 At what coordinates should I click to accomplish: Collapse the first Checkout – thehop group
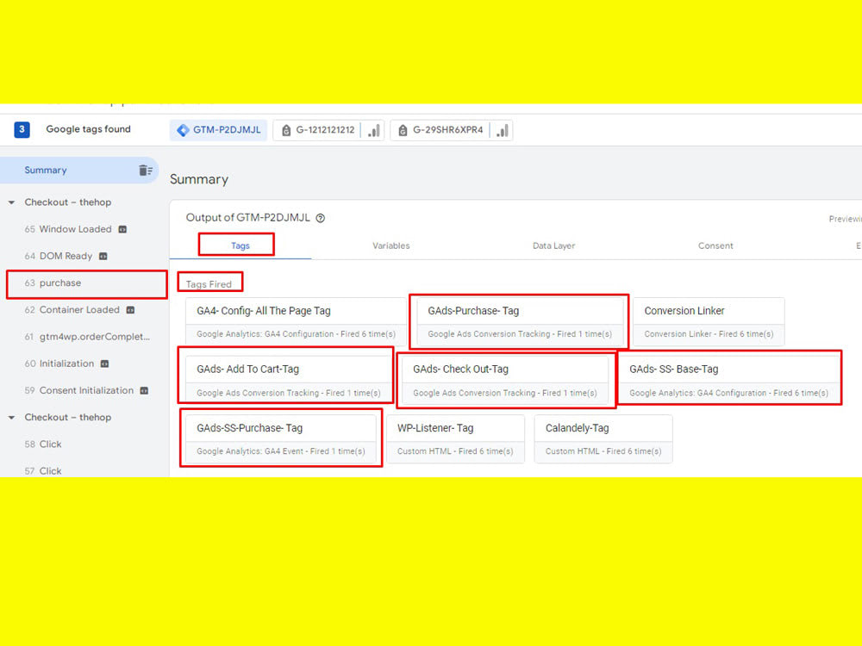click(12, 202)
